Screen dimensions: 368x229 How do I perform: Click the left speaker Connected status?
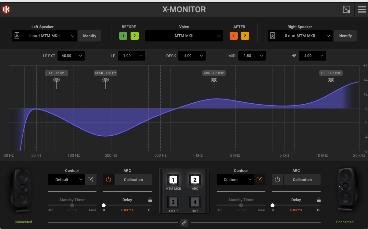pyautogui.click(x=23, y=222)
